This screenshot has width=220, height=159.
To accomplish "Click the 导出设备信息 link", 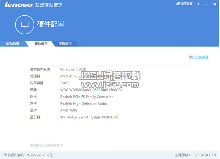I will 198,57.
